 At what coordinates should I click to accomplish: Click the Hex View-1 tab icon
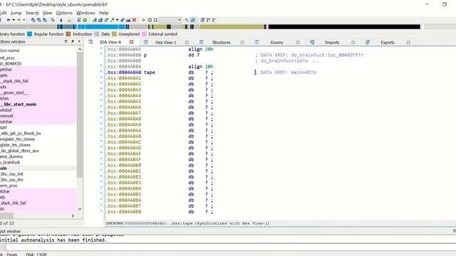tap(146, 42)
